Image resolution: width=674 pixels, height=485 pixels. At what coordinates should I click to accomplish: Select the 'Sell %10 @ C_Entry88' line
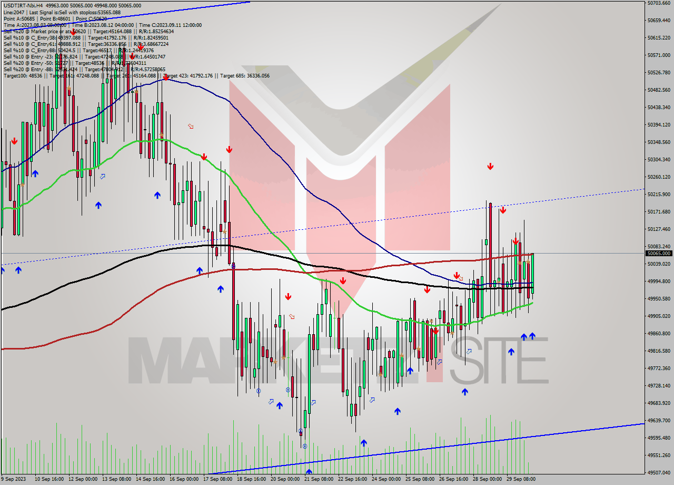[78, 50]
